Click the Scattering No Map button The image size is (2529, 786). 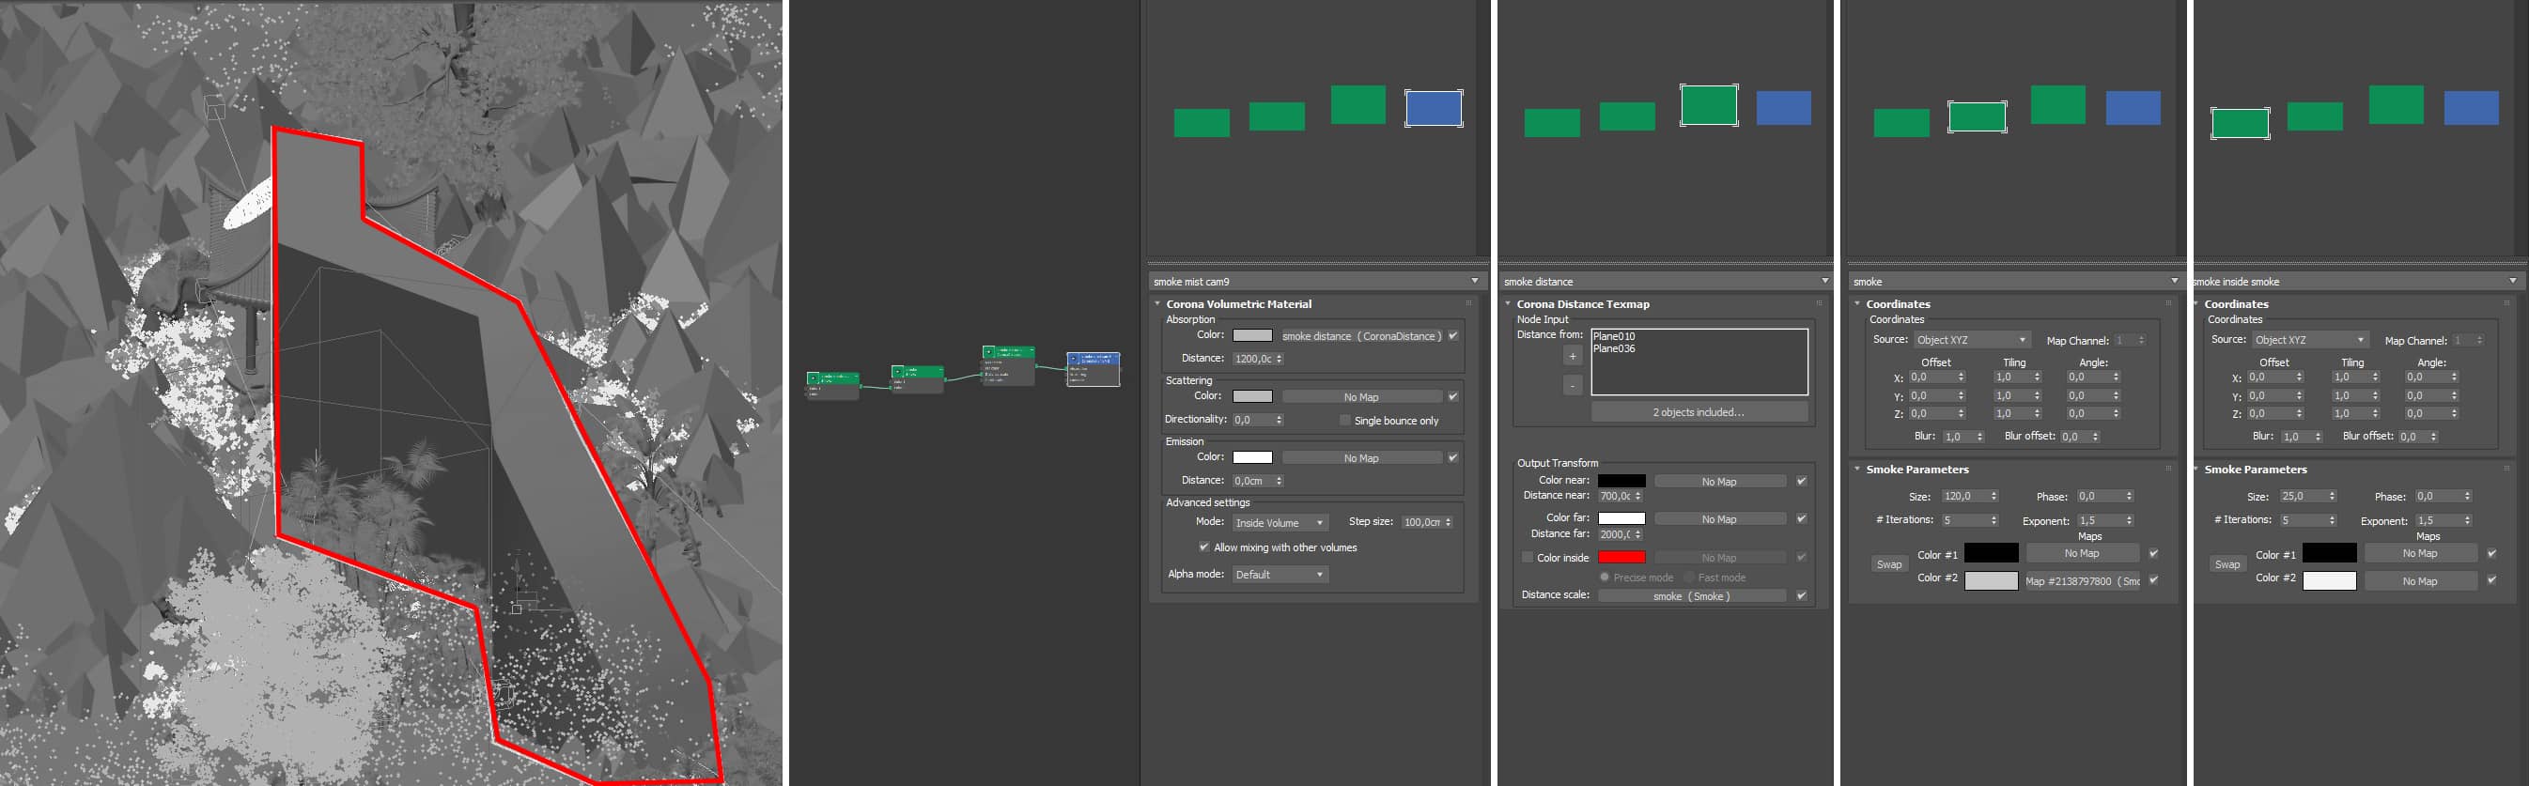point(1361,396)
